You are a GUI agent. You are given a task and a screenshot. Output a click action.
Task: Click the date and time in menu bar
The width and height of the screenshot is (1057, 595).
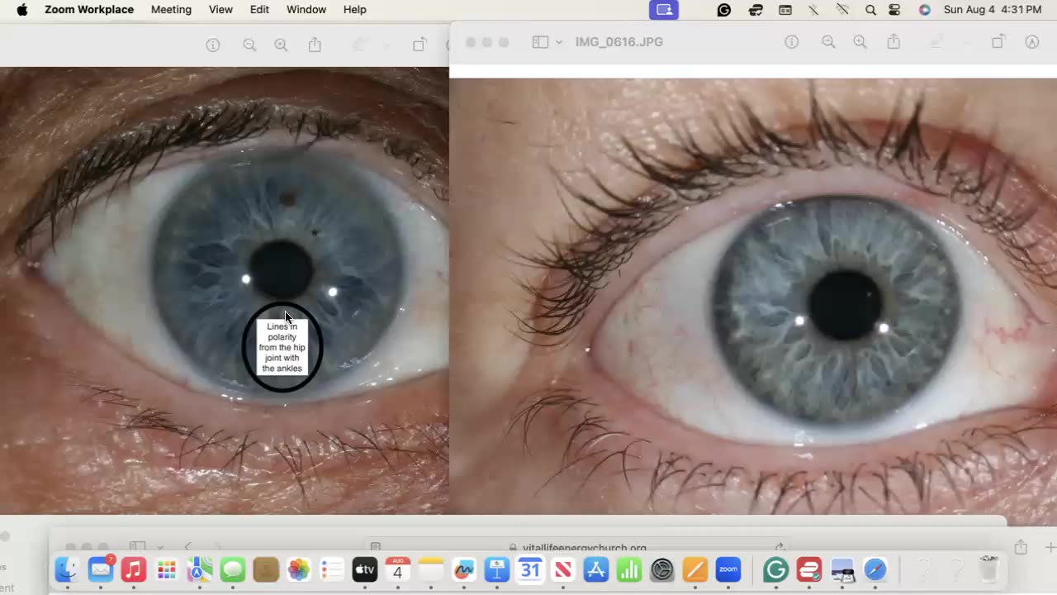(993, 10)
